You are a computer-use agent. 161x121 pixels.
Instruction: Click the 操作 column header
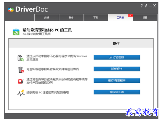point(116,43)
